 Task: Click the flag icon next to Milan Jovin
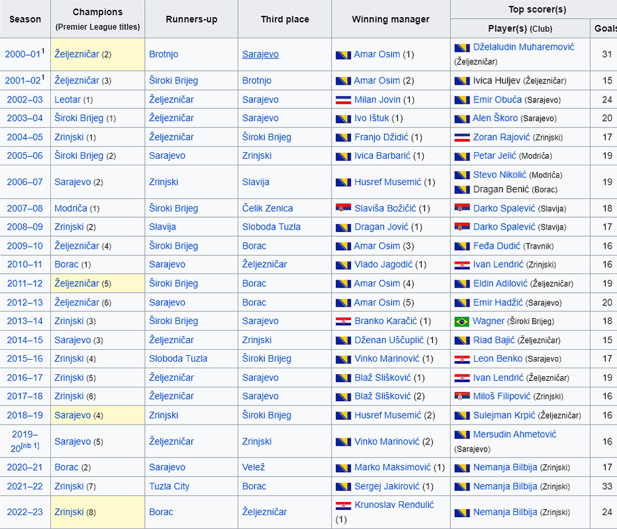pyautogui.click(x=343, y=101)
